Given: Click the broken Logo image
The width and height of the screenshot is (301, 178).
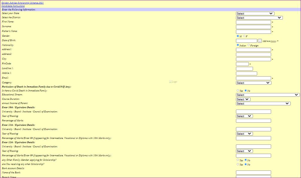Looking at the screenshot, I should click(x=173, y=82).
